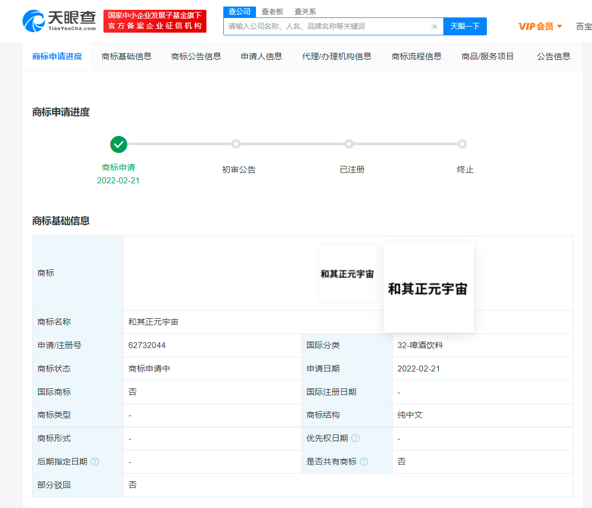Click help icon next to 优先权日期
This screenshot has width=592, height=508.
(356, 438)
